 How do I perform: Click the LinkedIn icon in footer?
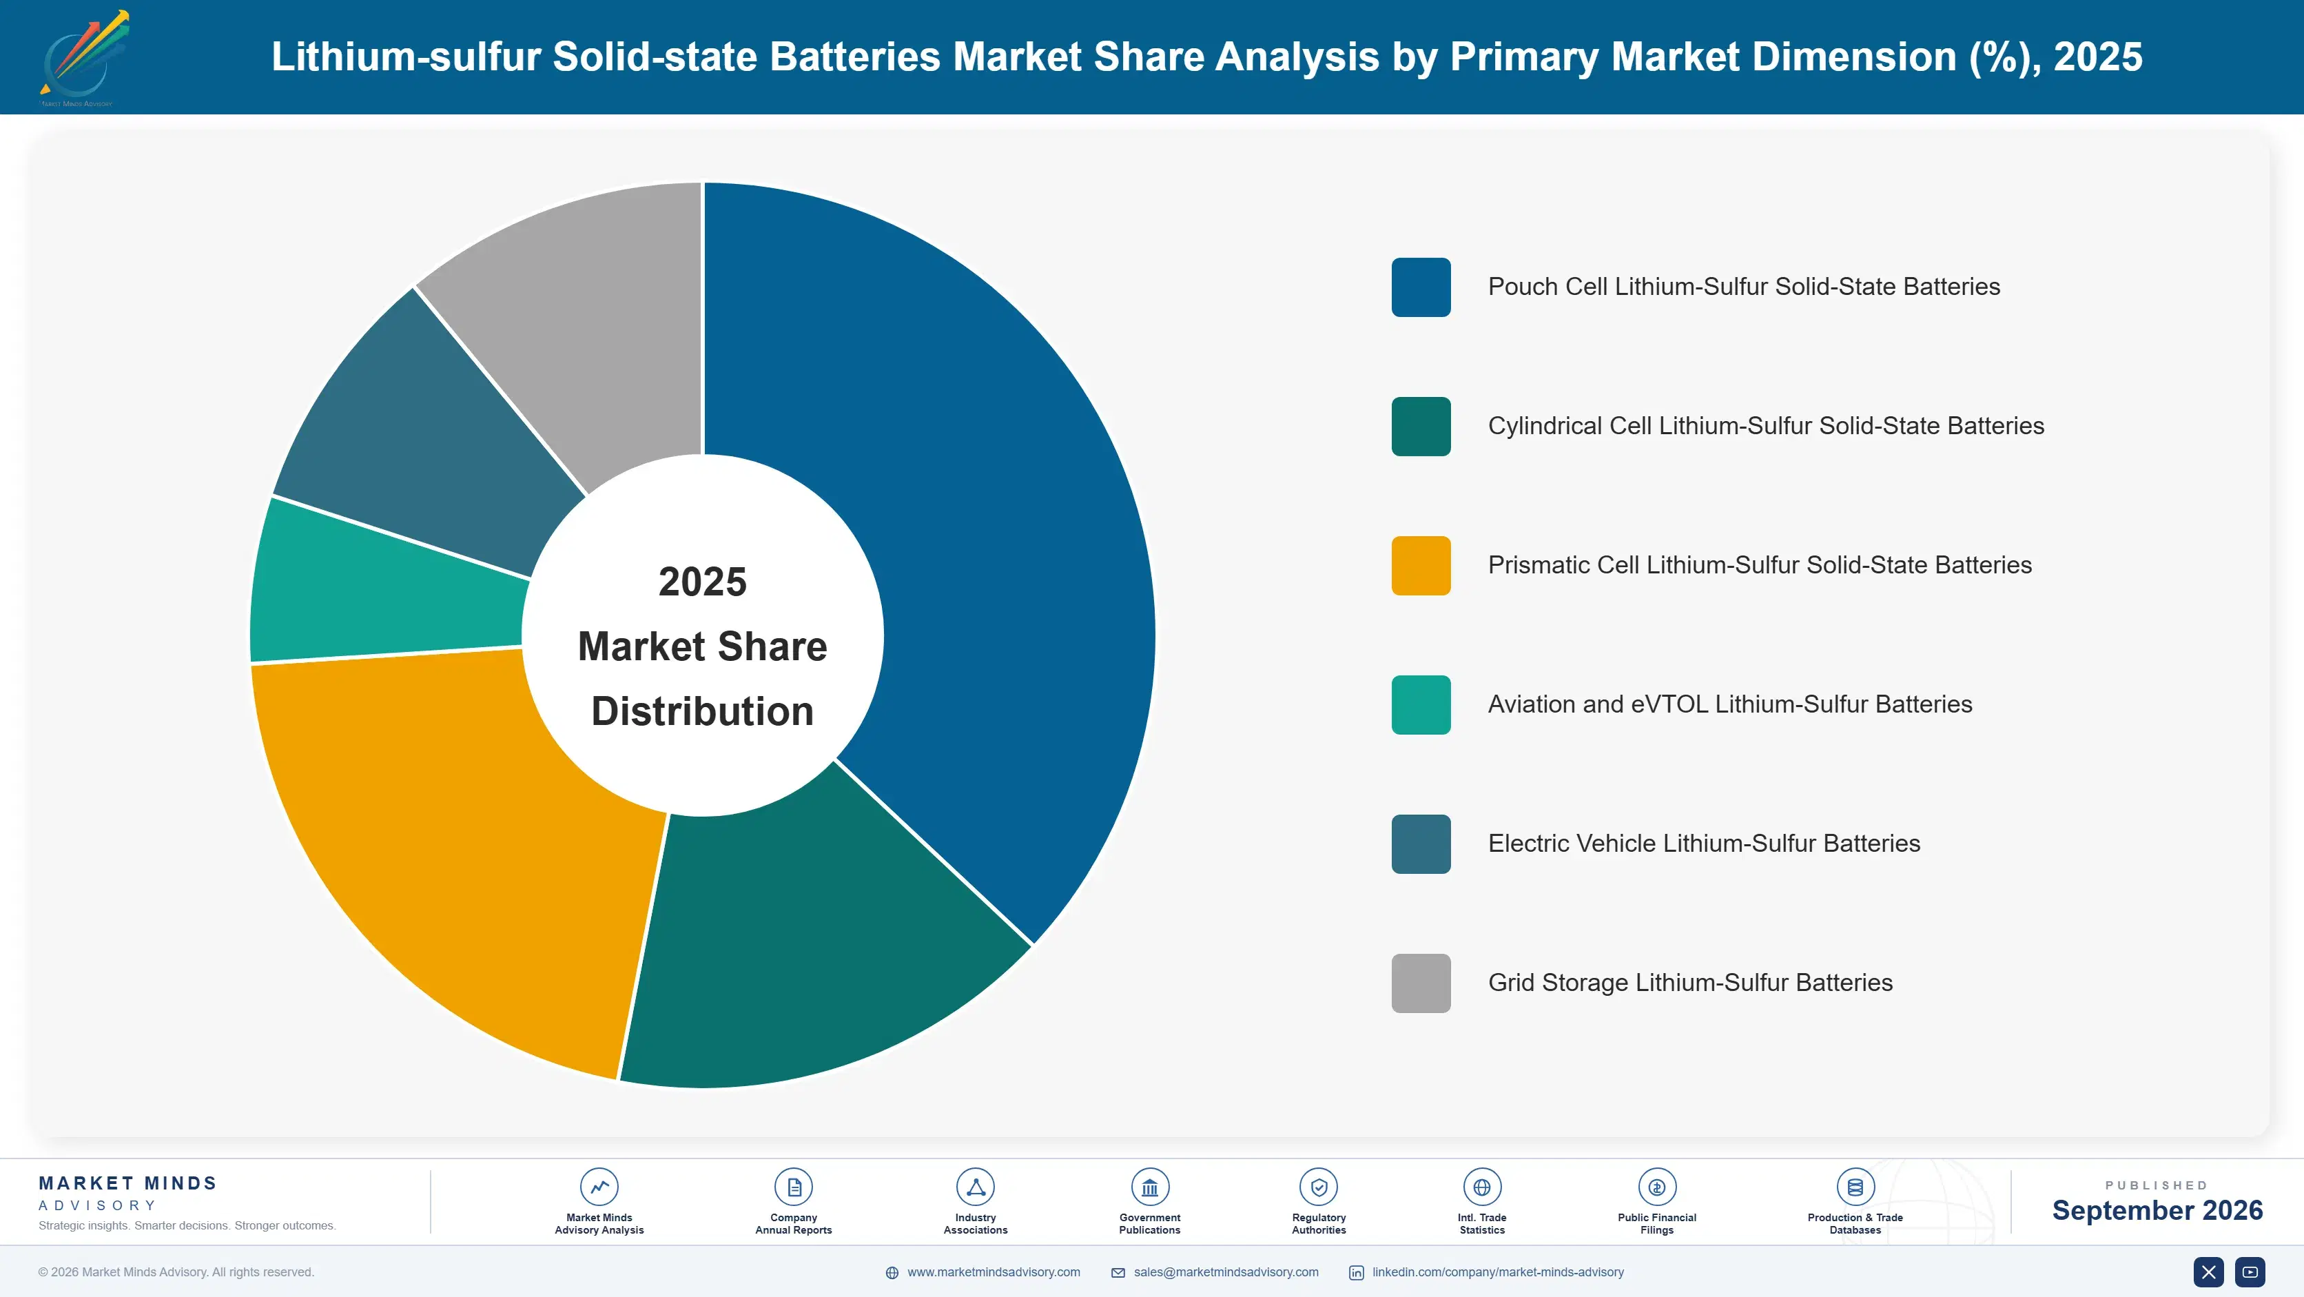[1356, 1273]
